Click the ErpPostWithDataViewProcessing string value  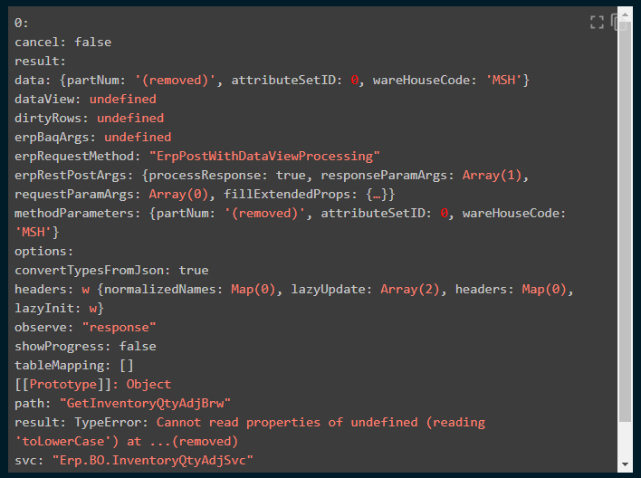(264, 157)
